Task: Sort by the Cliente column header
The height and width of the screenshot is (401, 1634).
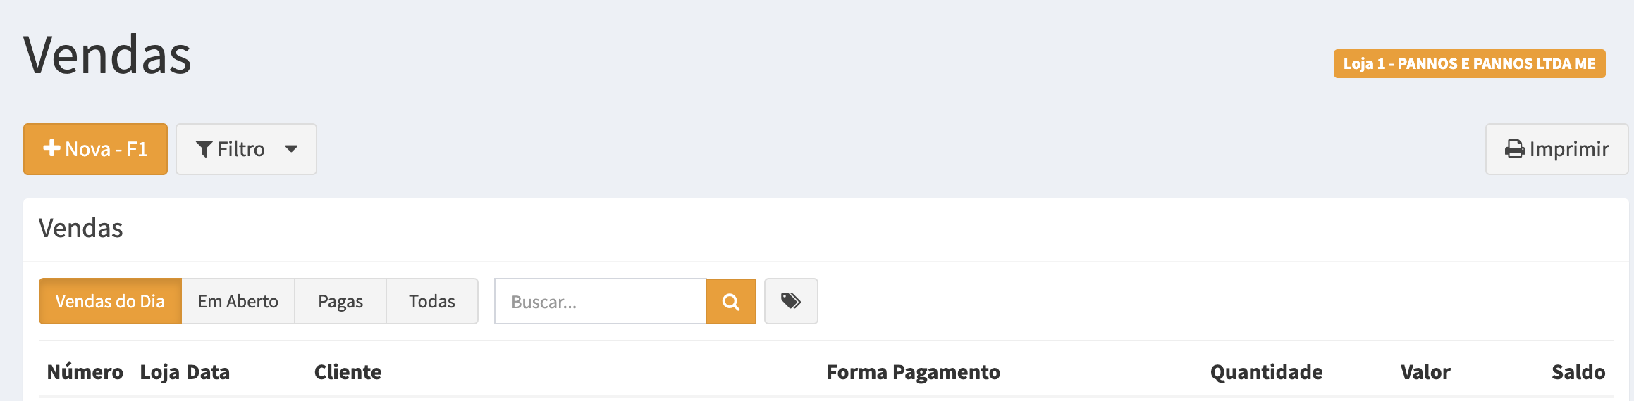Action: pyautogui.click(x=348, y=372)
